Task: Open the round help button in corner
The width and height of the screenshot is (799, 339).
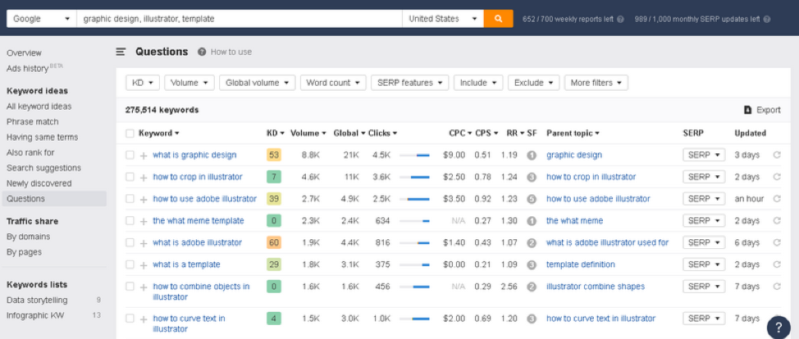Action: point(778,326)
